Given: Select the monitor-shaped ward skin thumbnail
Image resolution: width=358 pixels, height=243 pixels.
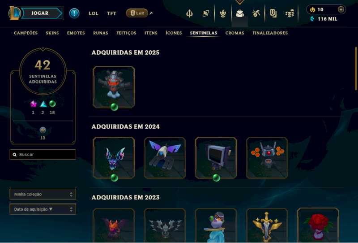Looking at the screenshot, I should point(216,158).
